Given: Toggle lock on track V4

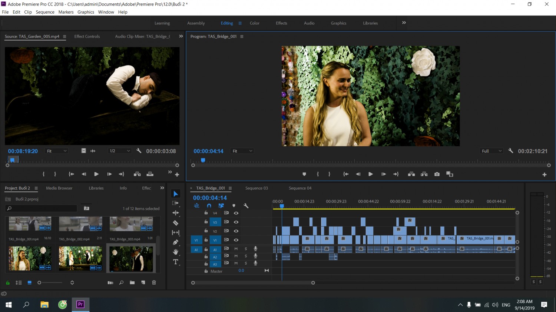Looking at the screenshot, I should [x=206, y=213].
